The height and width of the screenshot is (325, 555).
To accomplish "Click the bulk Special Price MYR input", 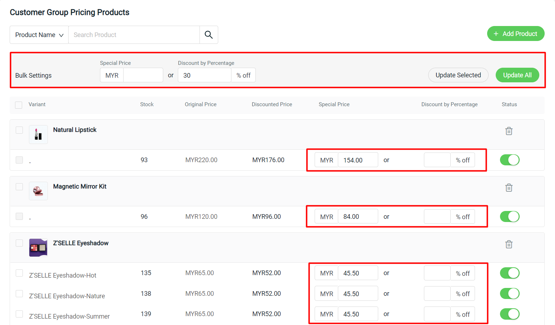I will (x=143, y=75).
